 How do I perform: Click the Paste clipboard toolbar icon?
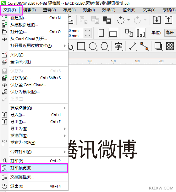[x=107, y=20]
